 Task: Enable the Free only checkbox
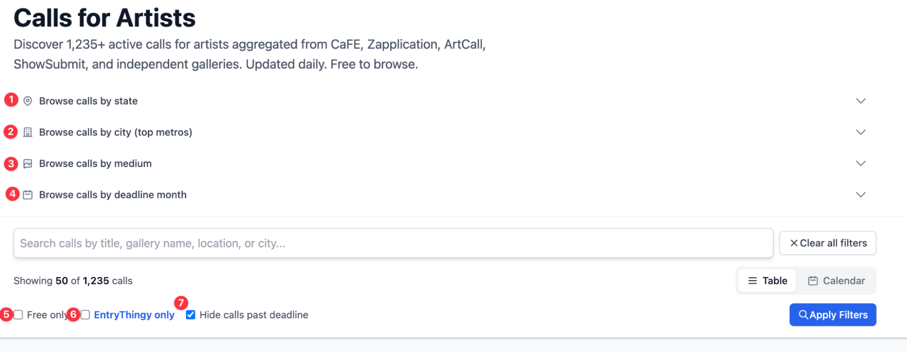[18, 315]
